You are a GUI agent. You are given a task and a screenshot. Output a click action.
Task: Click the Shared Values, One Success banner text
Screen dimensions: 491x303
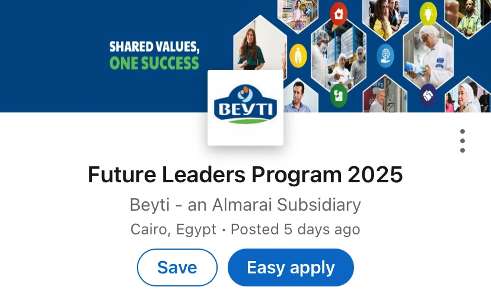coord(154,55)
